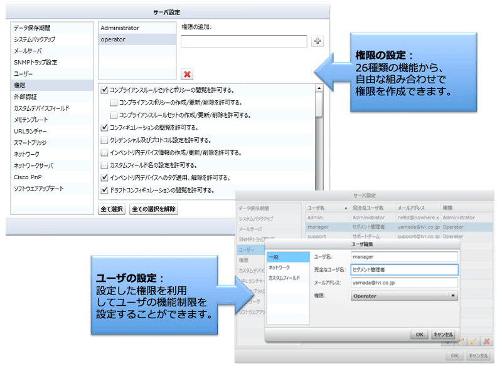Focus the 完全なユーザ名 field
This screenshot has height=369, width=502.
pyautogui.click(x=404, y=269)
